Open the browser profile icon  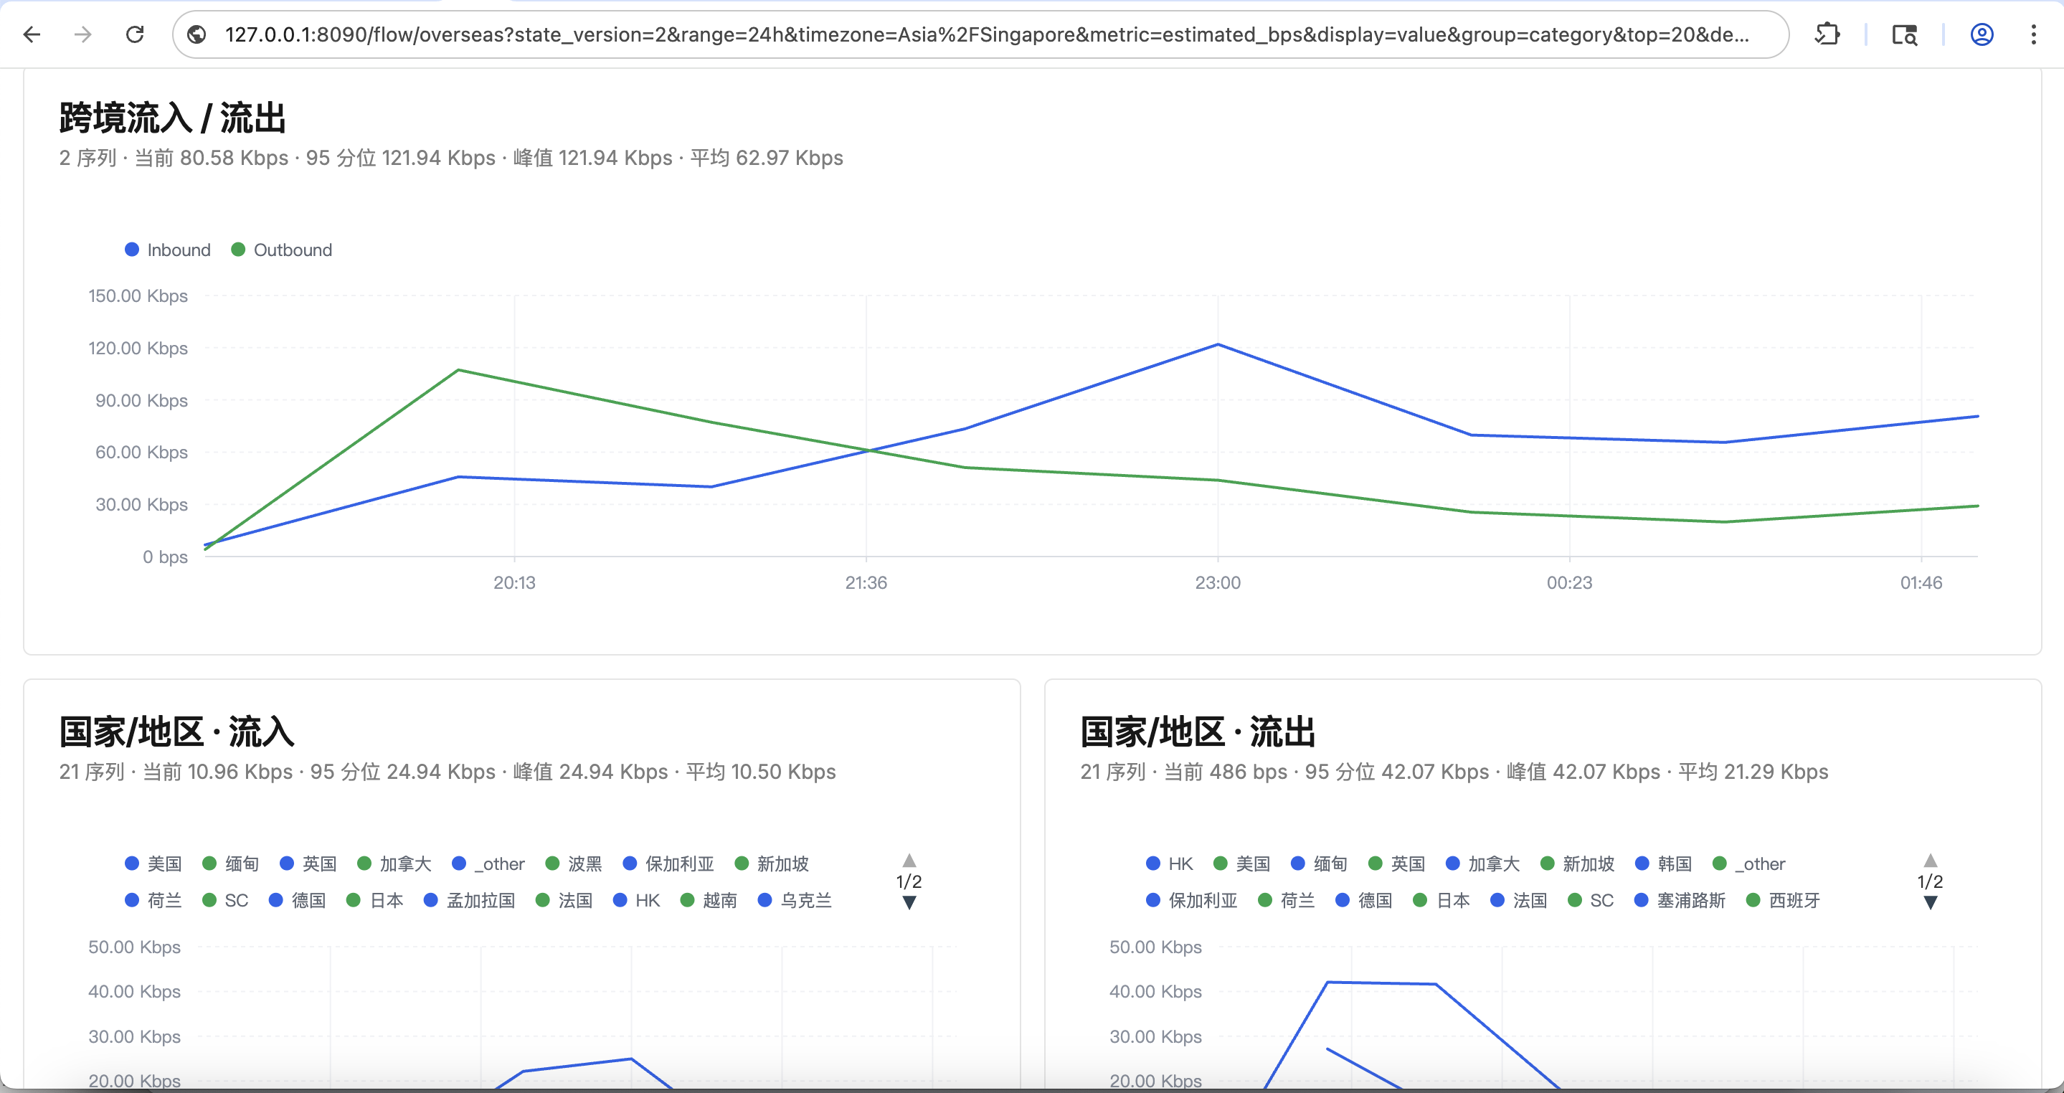pyautogui.click(x=1982, y=34)
